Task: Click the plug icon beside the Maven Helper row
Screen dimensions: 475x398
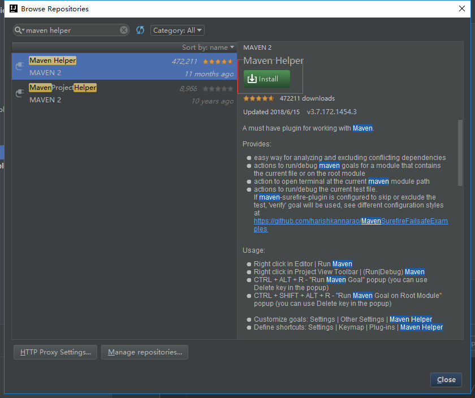Action: [x=20, y=66]
